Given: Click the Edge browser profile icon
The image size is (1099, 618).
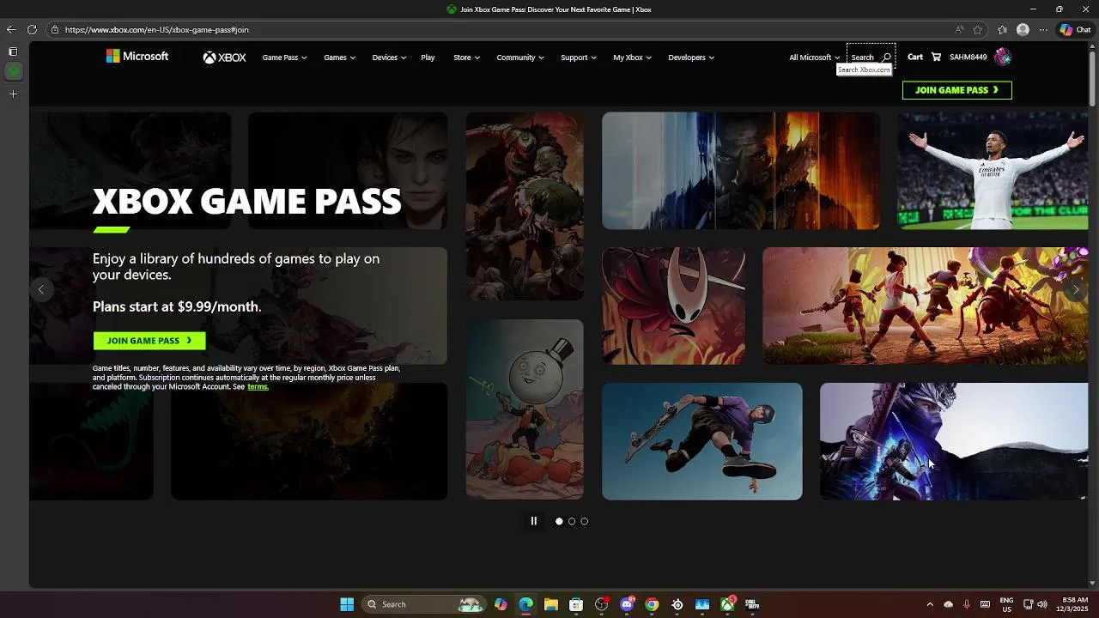Looking at the screenshot, I should tap(1023, 29).
